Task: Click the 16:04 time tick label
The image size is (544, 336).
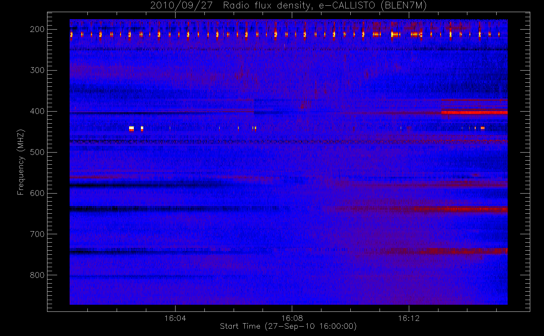Action: [175, 318]
